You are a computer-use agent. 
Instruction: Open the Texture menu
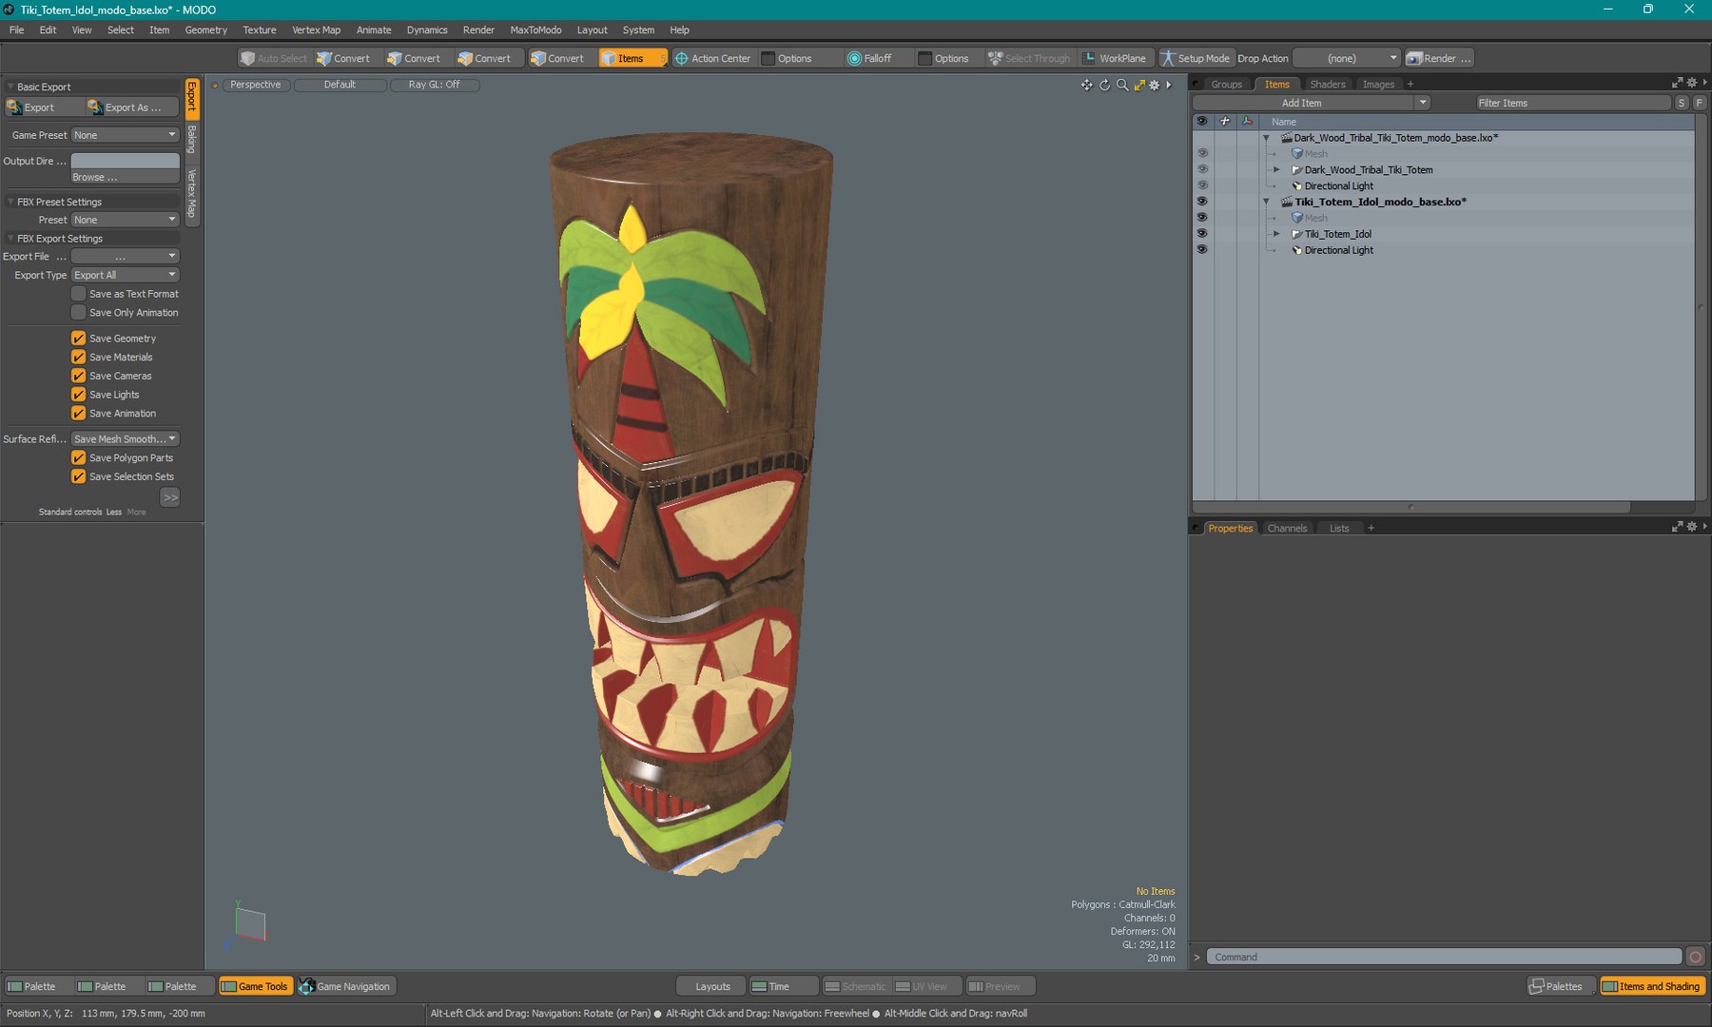(259, 29)
